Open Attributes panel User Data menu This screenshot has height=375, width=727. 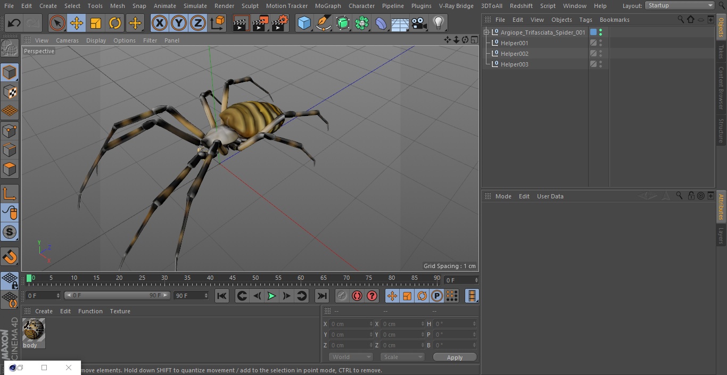click(550, 196)
